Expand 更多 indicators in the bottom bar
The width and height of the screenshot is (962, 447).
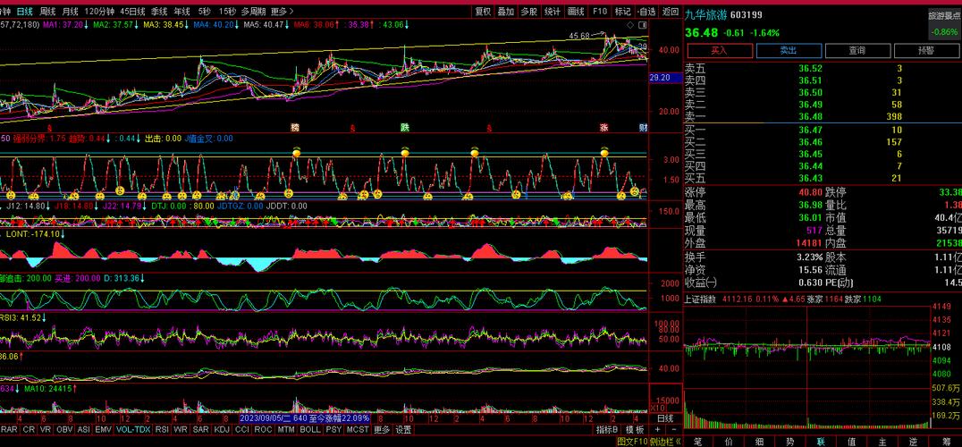[x=382, y=430]
